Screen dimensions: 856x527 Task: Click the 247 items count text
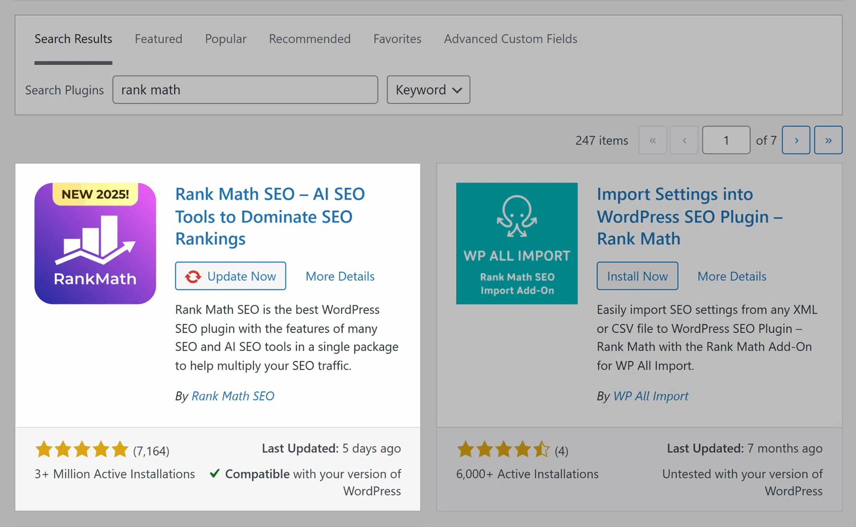pos(602,140)
